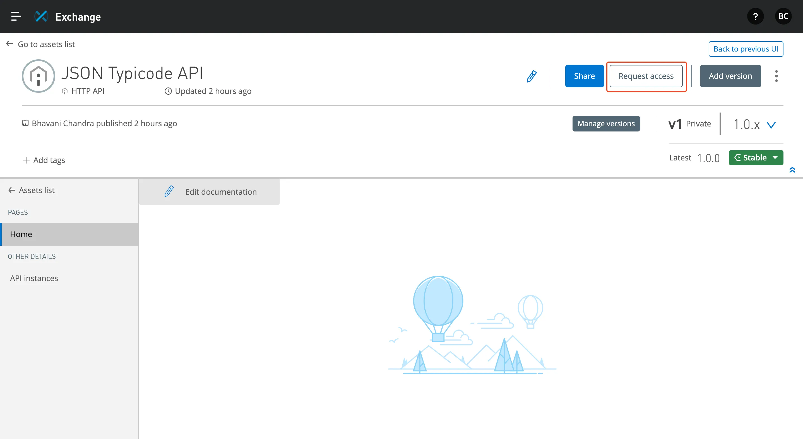Image resolution: width=803 pixels, height=439 pixels.
Task: Click the Latest '1.0.0' version number
Action: coord(708,158)
